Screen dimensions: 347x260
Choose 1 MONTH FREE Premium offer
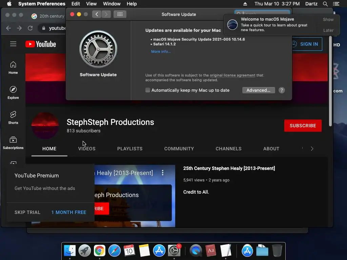tap(69, 212)
